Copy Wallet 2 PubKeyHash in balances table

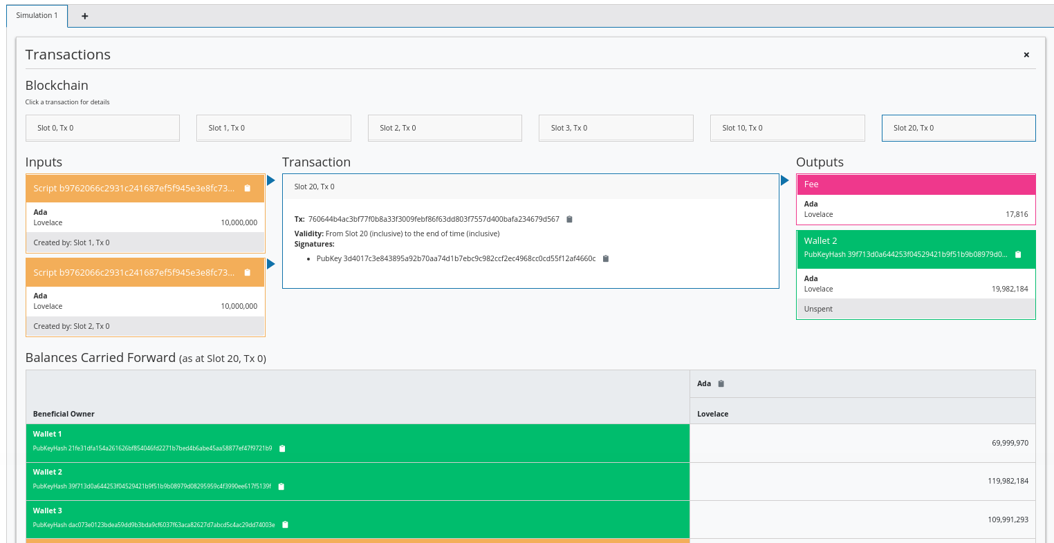(281, 487)
